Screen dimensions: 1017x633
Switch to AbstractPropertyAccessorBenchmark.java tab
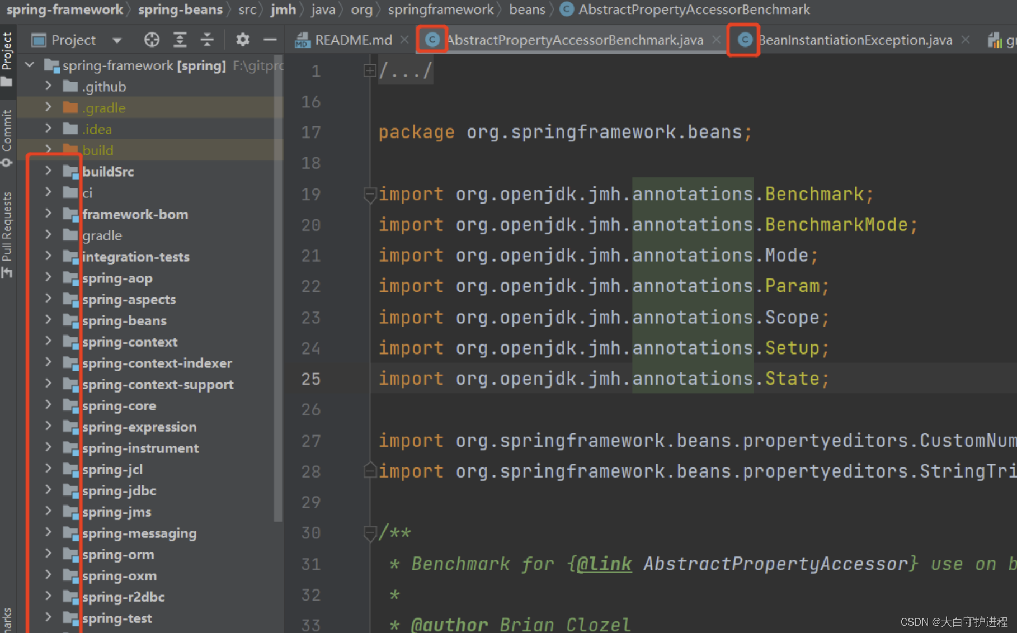click(x=575, y=40)
